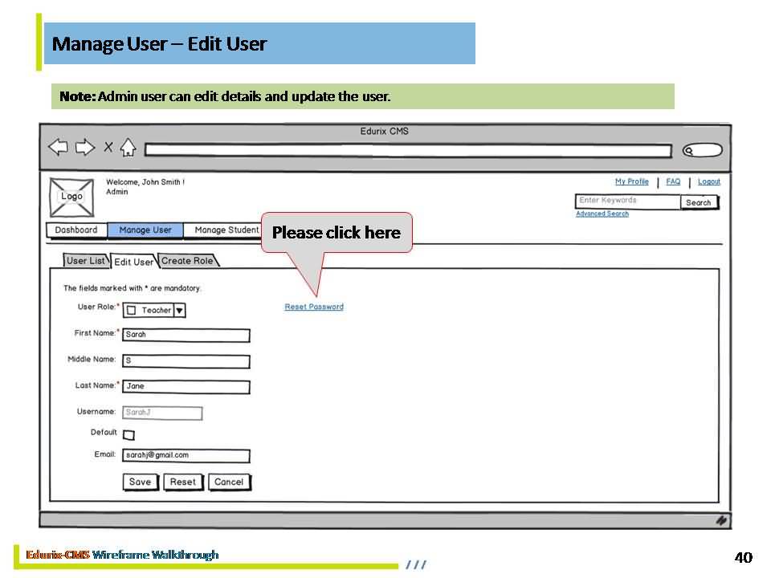Open the Manage User tab
This screenshot has width=771, height=578.
click(145, 230)
